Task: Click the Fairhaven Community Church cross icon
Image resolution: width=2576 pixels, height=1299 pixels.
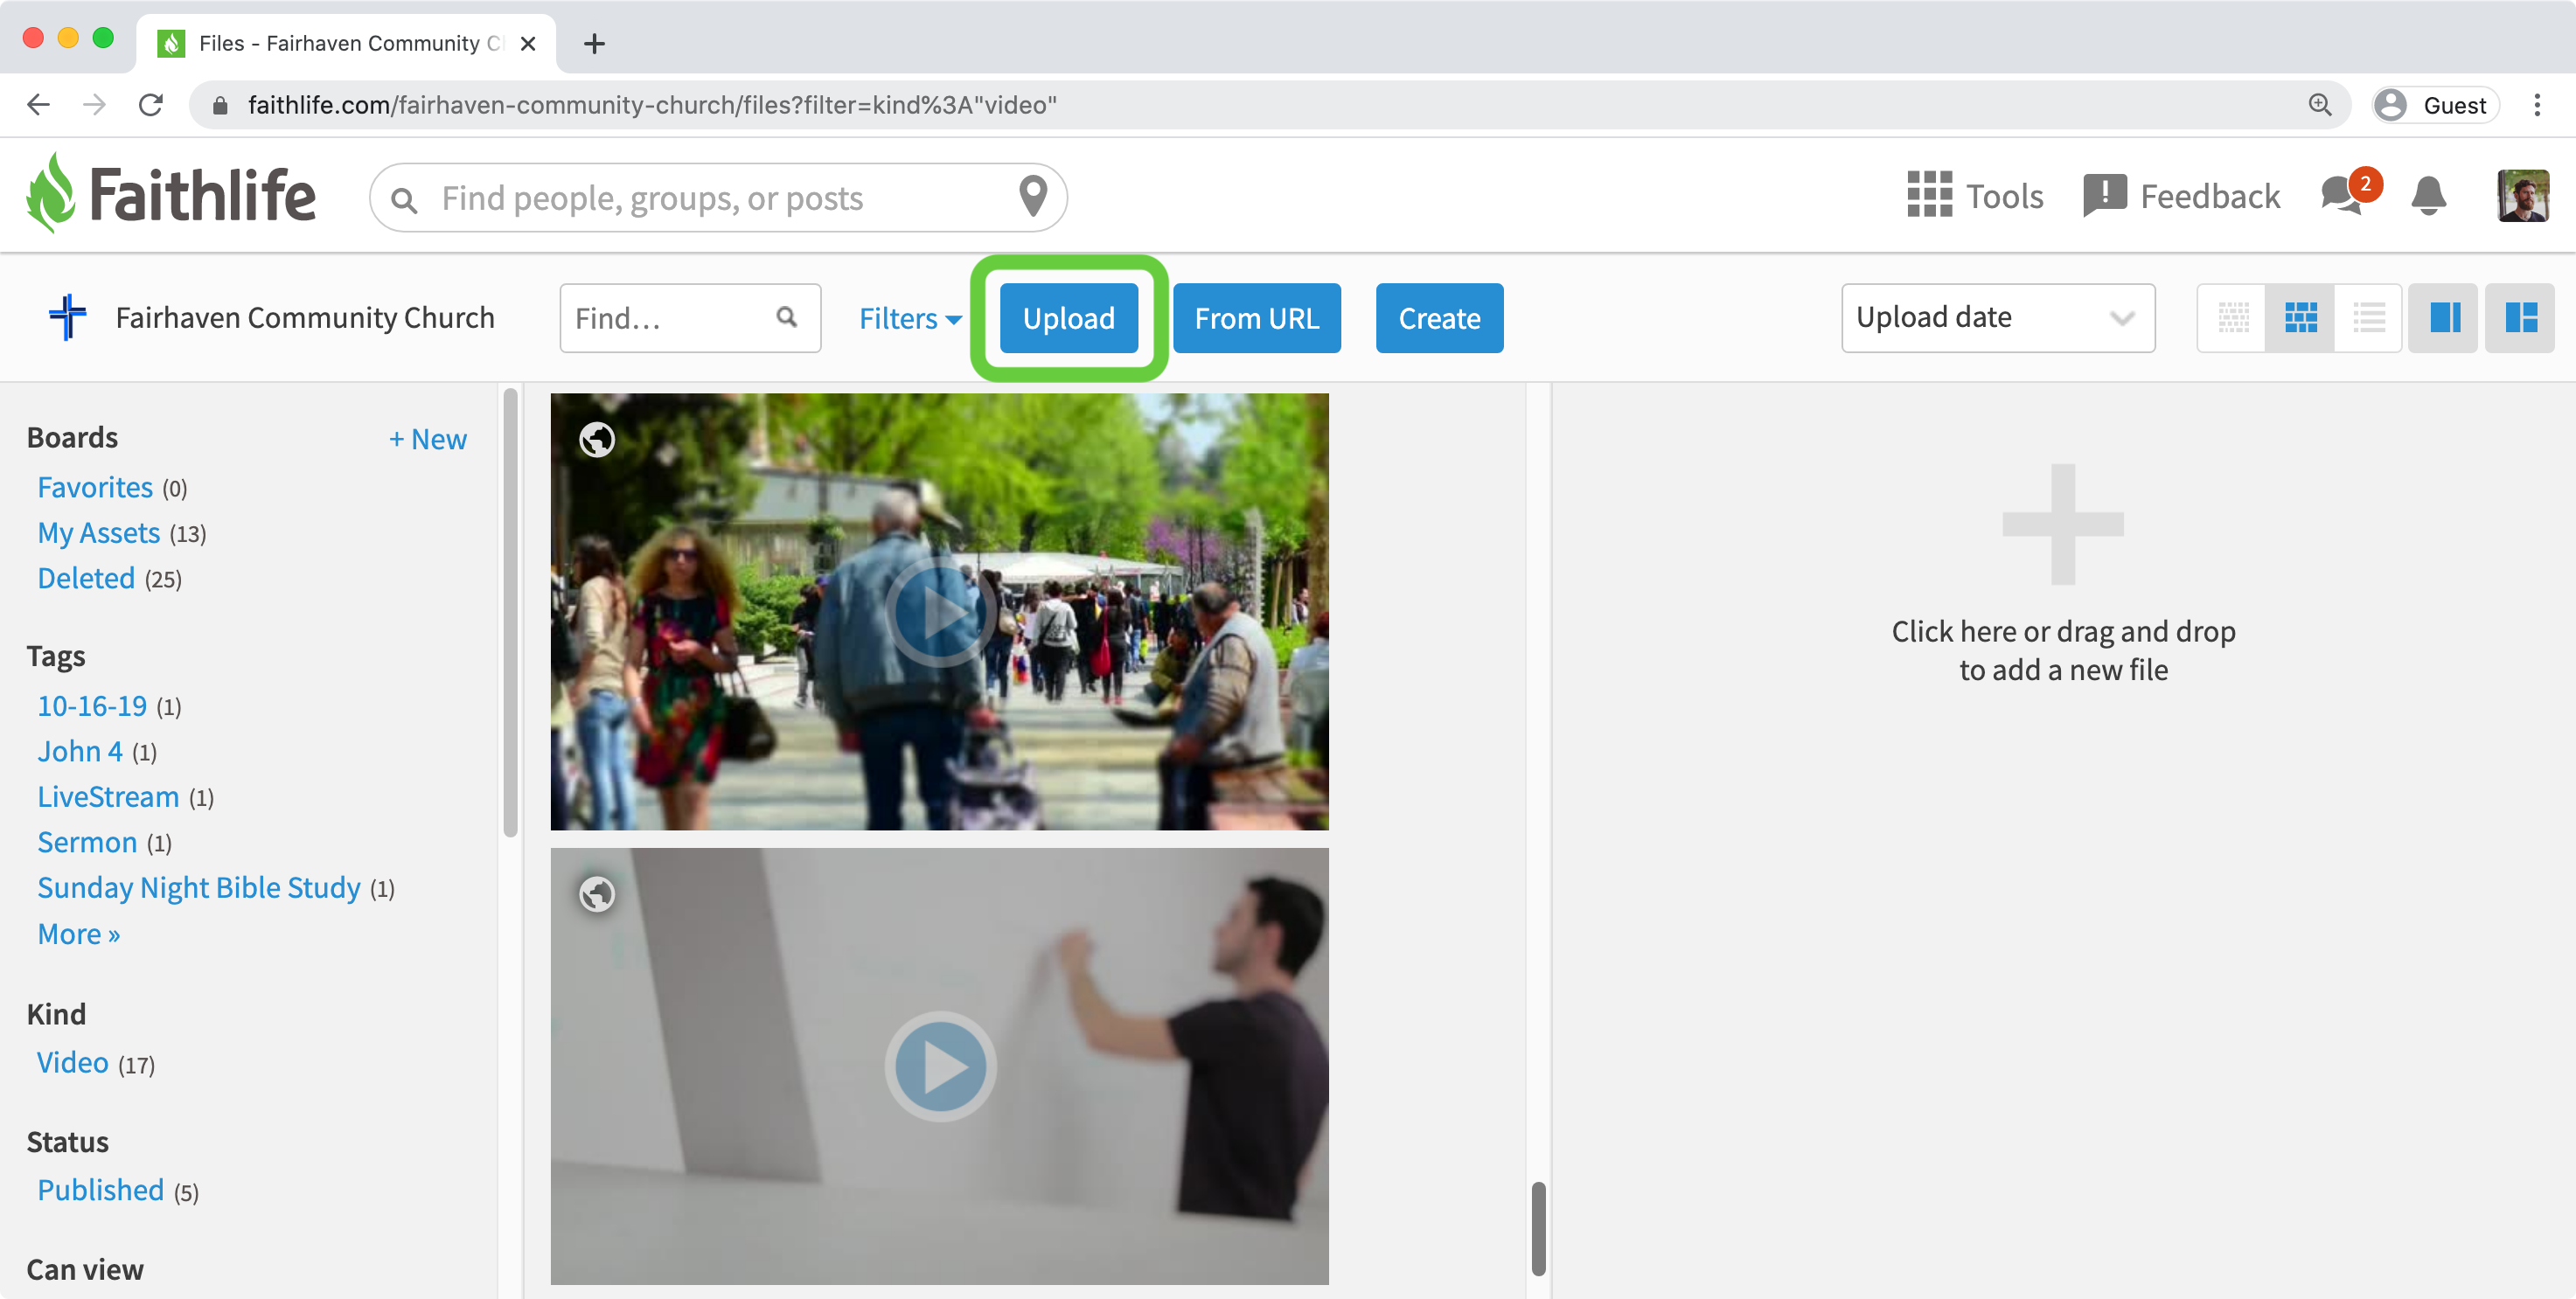Action: tap(68, 317)
